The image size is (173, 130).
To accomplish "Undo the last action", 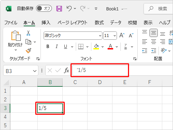I will click(69, 9).
